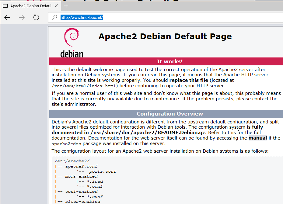Reload the page with the Refresh icon
The height and width of the screenshot is (204, 283).
pos(36,17)
